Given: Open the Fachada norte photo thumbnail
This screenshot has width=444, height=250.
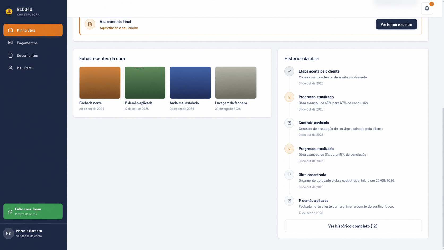Looking at the screenshot, I should [100, 83].
